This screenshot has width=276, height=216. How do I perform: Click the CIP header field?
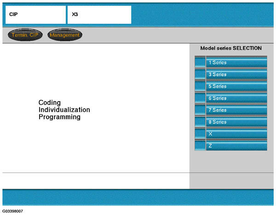click(35, 15)
